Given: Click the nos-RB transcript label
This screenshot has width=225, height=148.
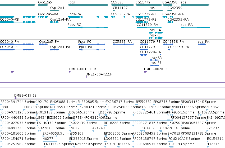Looking at the screenshot, I should click(x=155, y=35).
